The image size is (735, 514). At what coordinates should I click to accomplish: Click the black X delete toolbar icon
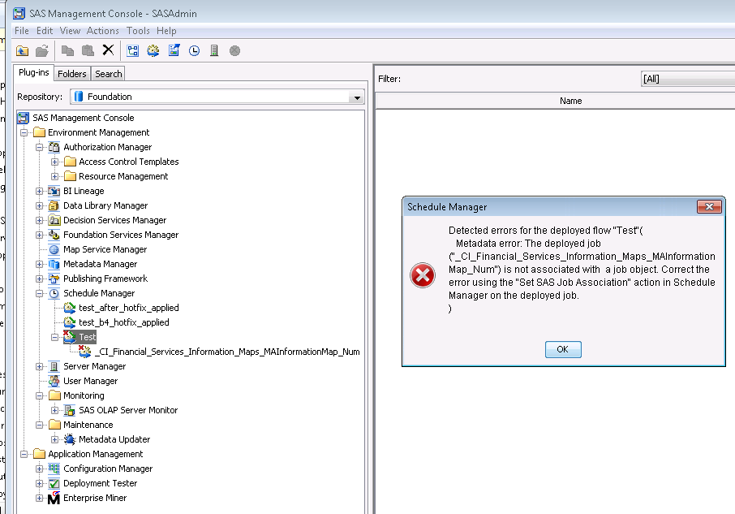click(108, 50)
